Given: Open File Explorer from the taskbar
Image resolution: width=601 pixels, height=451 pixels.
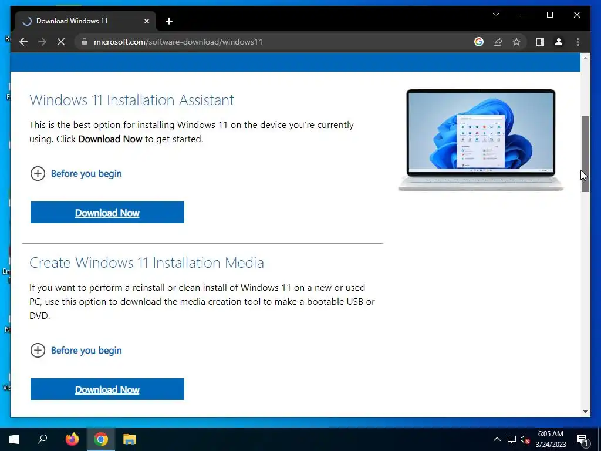Looking at the screenshot, I should tap(130, 439).
